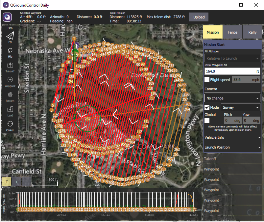Select waypoint 118 on the map

[x=153, y=93]
